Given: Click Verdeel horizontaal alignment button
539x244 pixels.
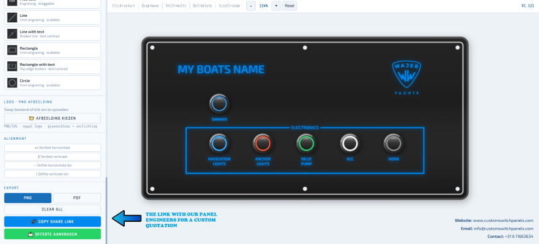Looking at the screenshot, I should [53, 148].
